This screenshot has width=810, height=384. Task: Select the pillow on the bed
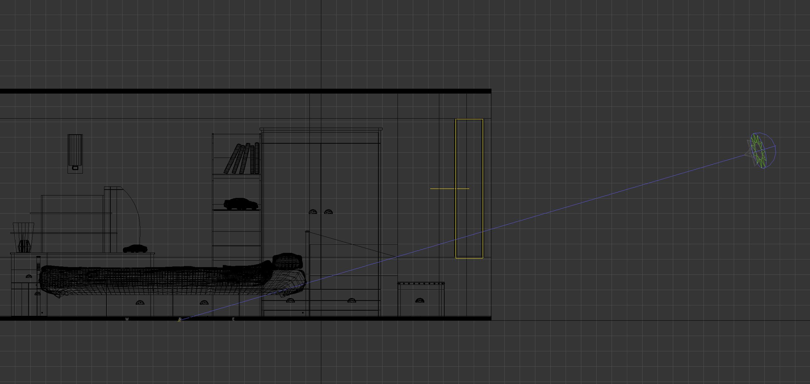click(x=287, y=261)
